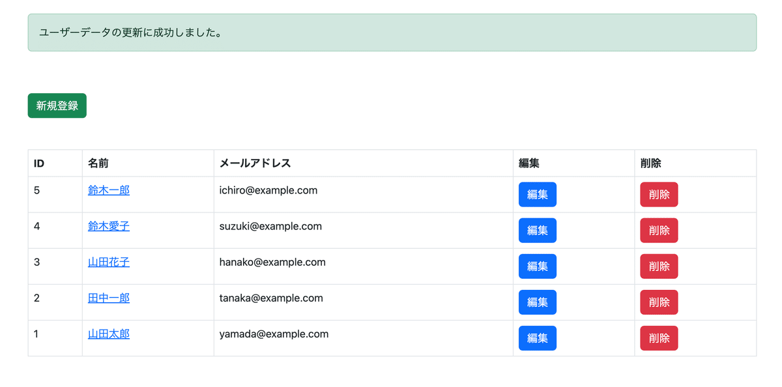Open the 山田花子 user link
Image resolution: width=782 pixels, height=387 pixels.
tap(109, 262)
